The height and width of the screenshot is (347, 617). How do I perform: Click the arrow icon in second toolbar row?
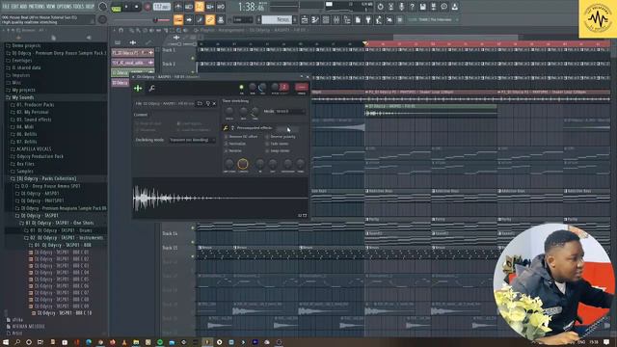pos(189,19)
